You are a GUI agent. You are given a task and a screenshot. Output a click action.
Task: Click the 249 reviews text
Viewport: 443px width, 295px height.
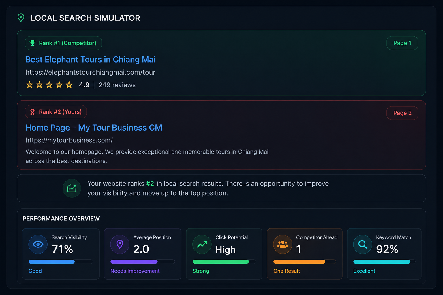pos(117,85)
